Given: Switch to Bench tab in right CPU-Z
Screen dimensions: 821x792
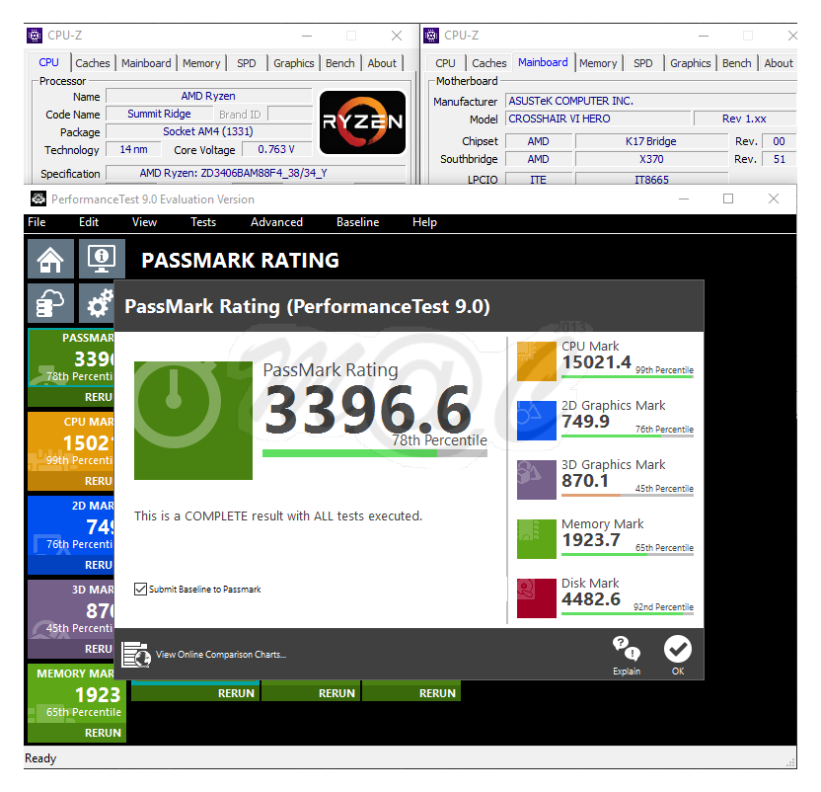Looking at the screenshot, I should pos(736,63).
